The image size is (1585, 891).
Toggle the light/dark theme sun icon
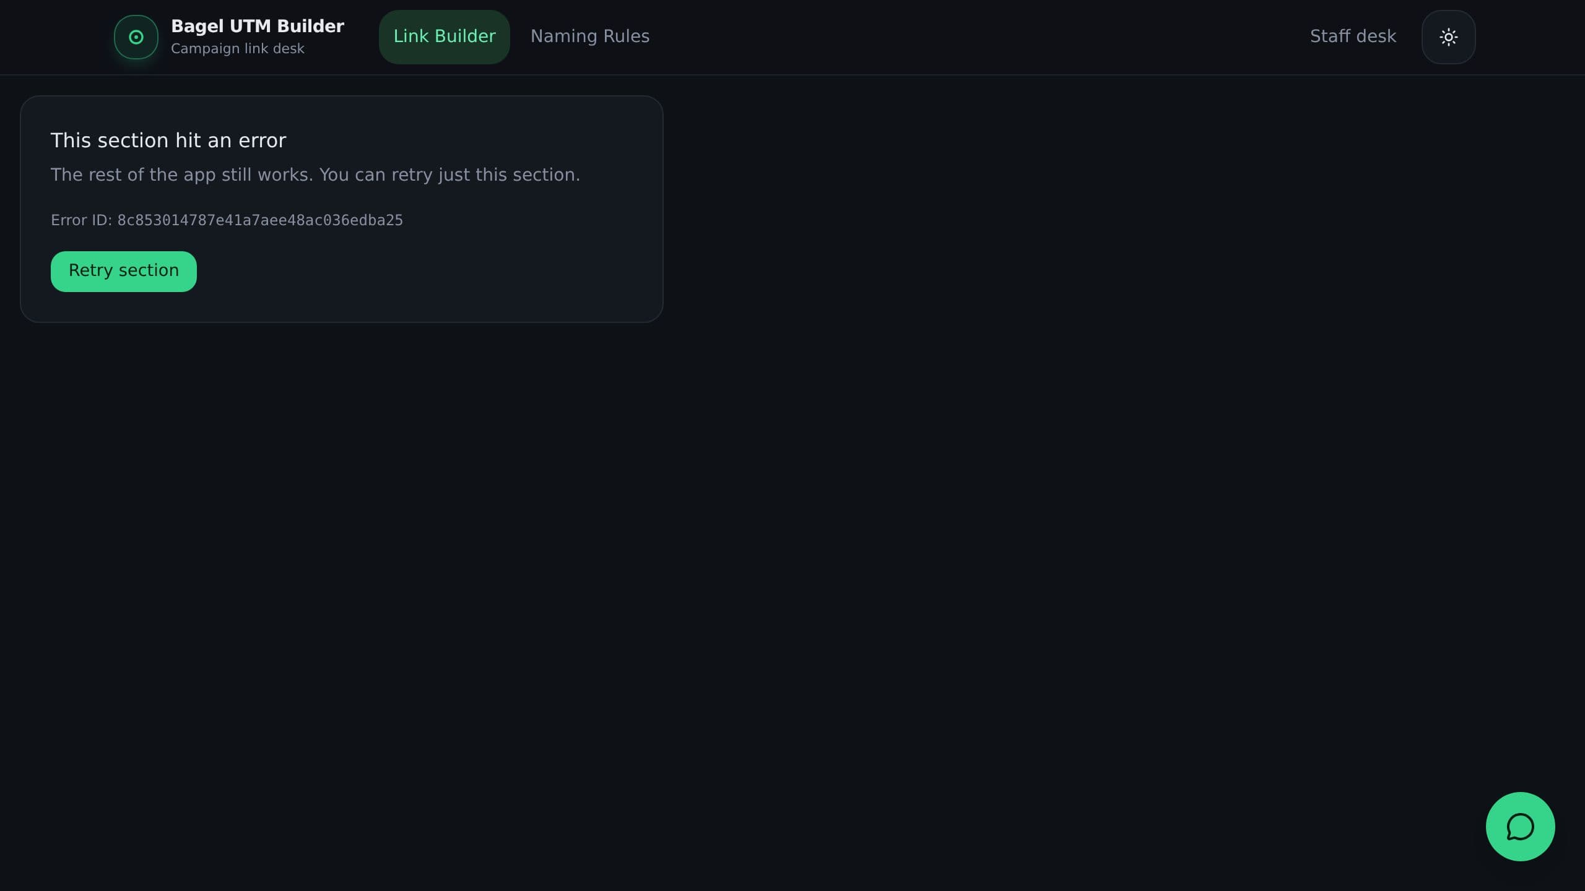(1448, 37)
